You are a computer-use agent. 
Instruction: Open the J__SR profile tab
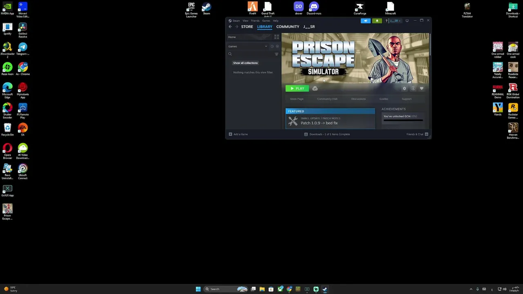click(309, 27)
